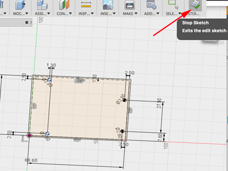
Task: Click the Modify toolbar icon
Action: (20, 5)
